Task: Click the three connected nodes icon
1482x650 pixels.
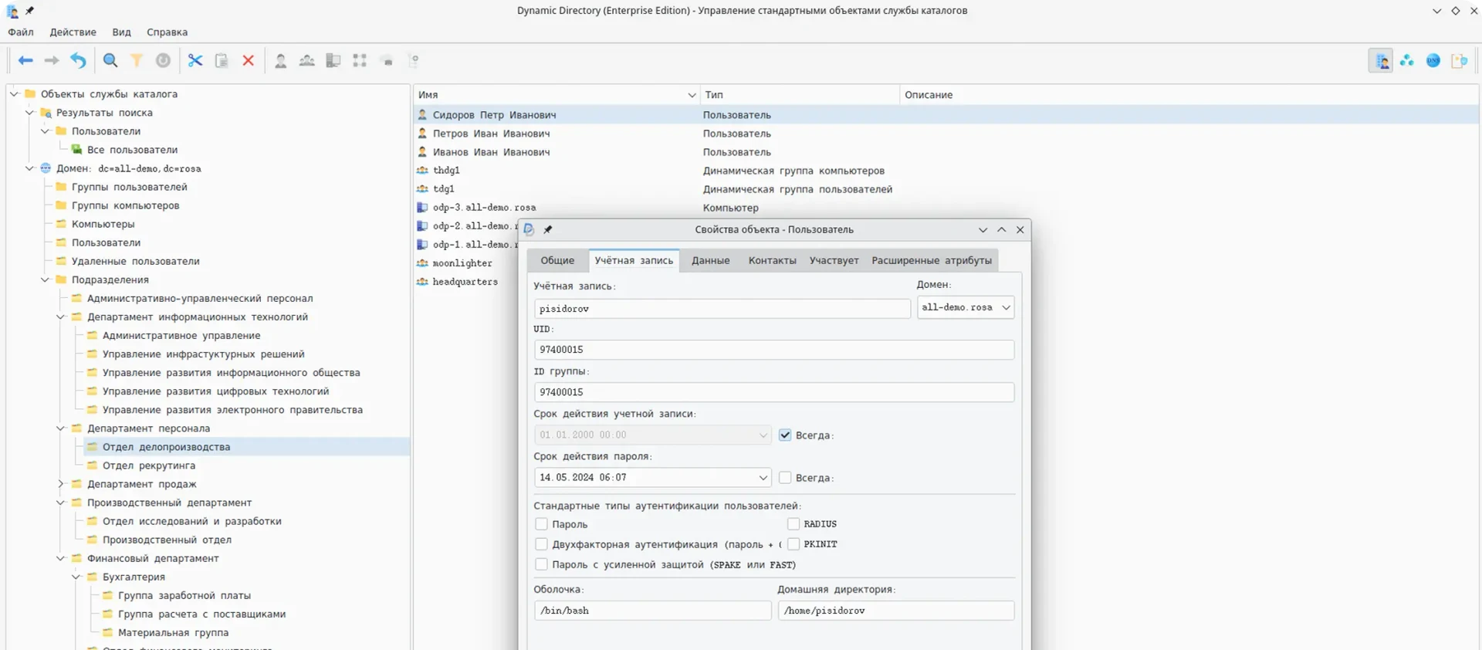Action: point(1407,60)
